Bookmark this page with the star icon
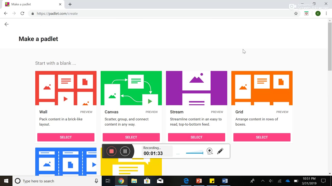This screenshot has width=332, height=186. tap(296, 13)
